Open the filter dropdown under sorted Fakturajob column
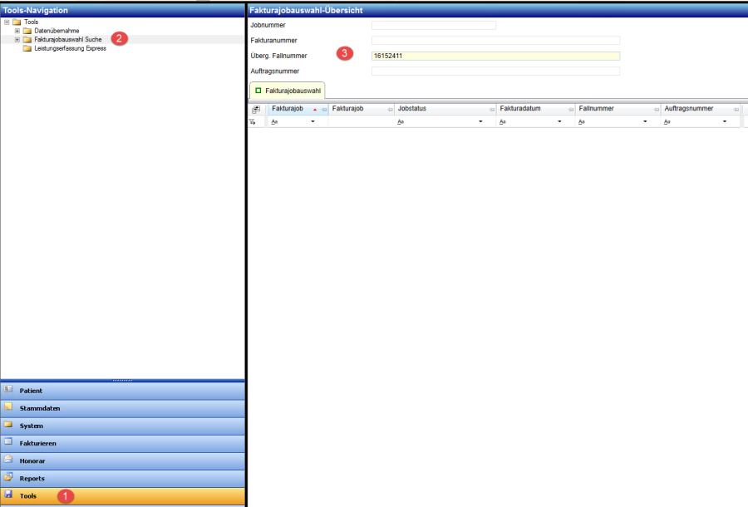This screenshot has height=507, width=748. point(313,121)
